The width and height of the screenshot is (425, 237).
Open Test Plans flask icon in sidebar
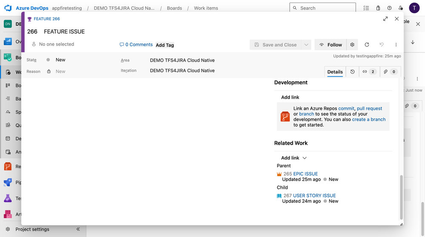coord(8,198)
